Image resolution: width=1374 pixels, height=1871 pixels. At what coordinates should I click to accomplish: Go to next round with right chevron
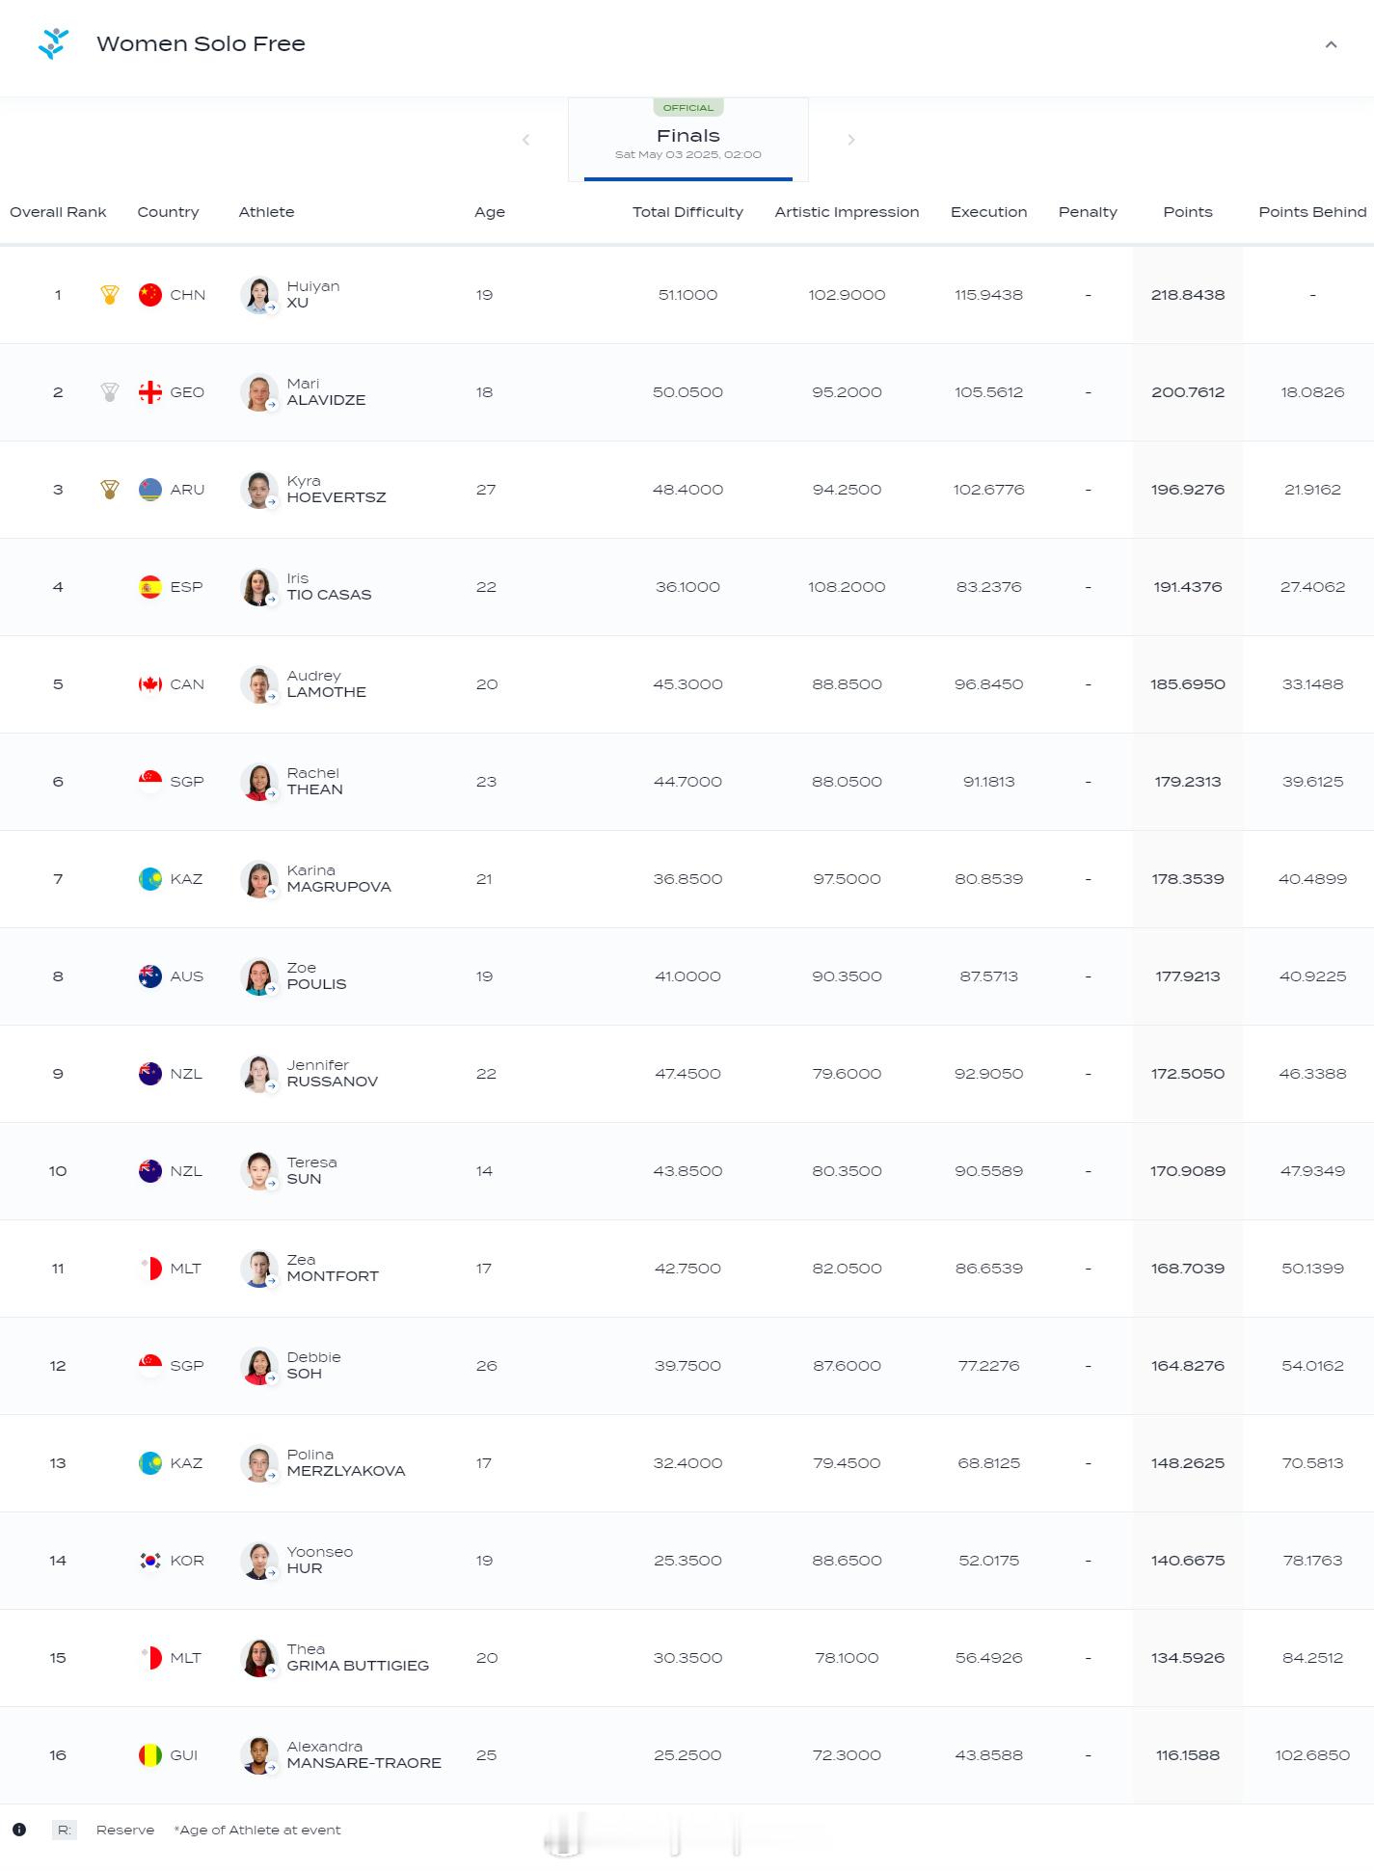click(x=851, y=140)
